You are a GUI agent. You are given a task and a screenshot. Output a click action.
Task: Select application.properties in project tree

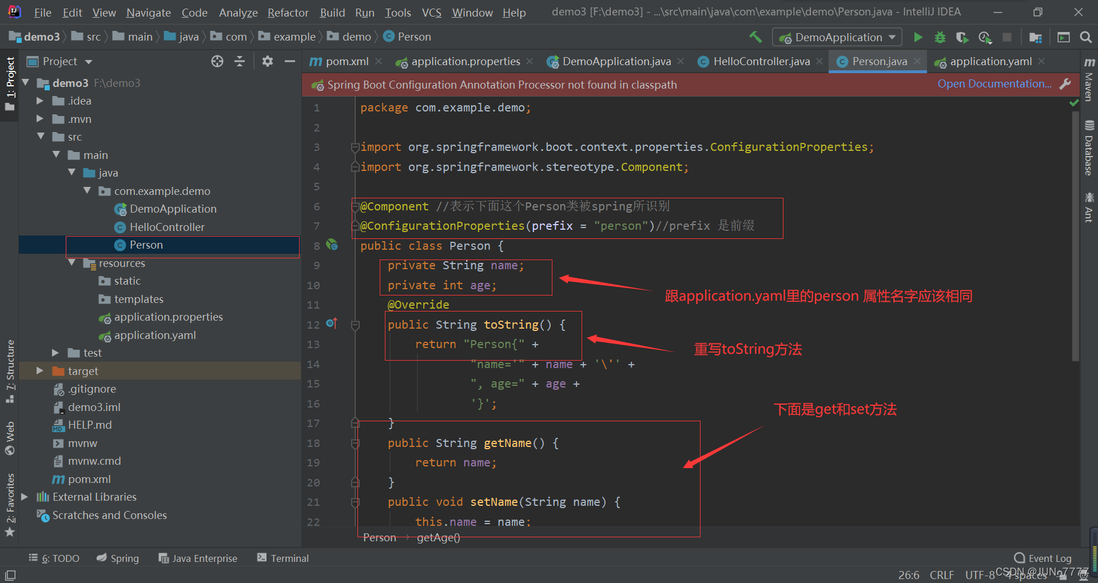click(168, 317)
